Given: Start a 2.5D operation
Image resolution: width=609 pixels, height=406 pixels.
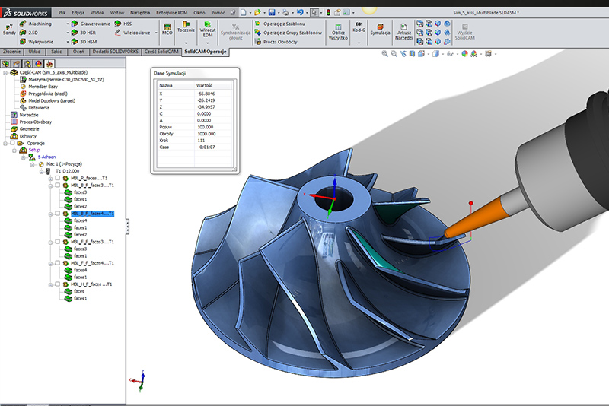Looking at the screenshot, I should (29, 33).
